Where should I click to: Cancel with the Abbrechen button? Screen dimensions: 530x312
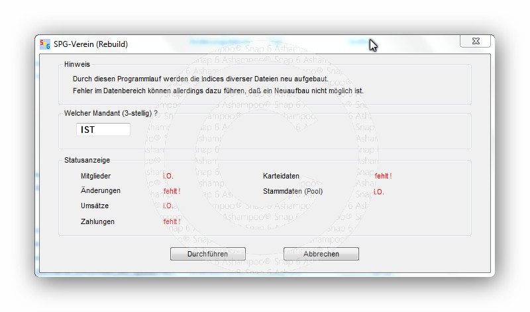click(x=321, y=254)
